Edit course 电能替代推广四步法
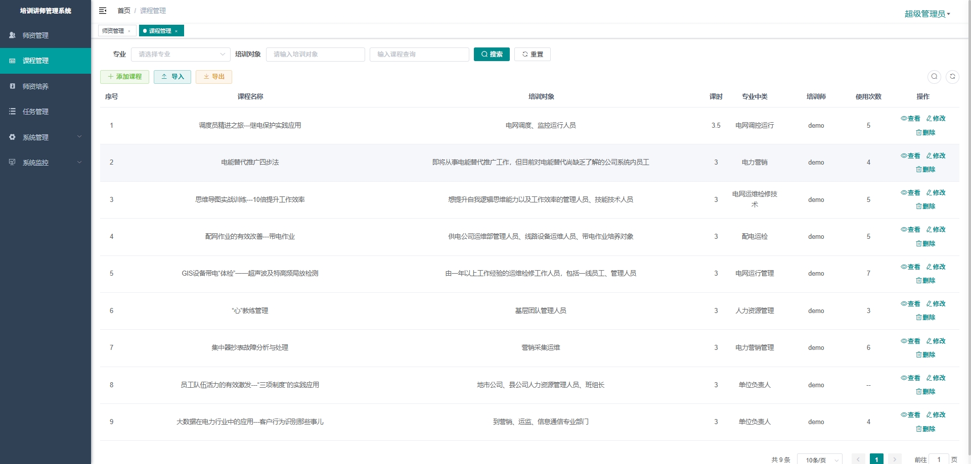This screenshot has height=464, width=971. pyautogui.click(x=936, y=156)
